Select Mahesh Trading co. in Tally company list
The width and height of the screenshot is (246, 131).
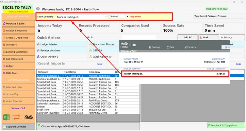pos(175,74)
